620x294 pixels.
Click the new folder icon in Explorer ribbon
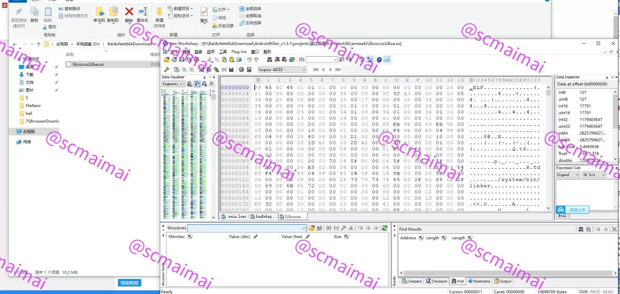pos(159,12)
